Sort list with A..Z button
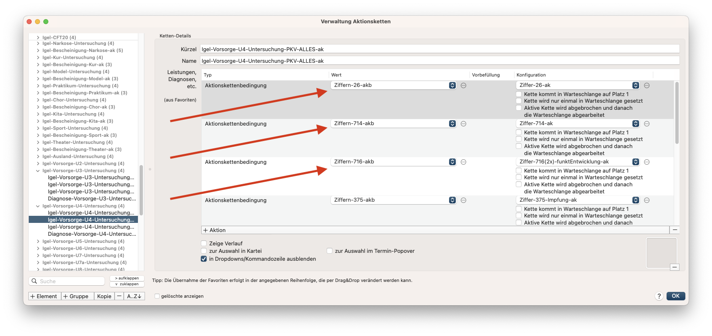The height and width of the screenshot is (336, 712). pyautogui.click(x=134, y=296)
